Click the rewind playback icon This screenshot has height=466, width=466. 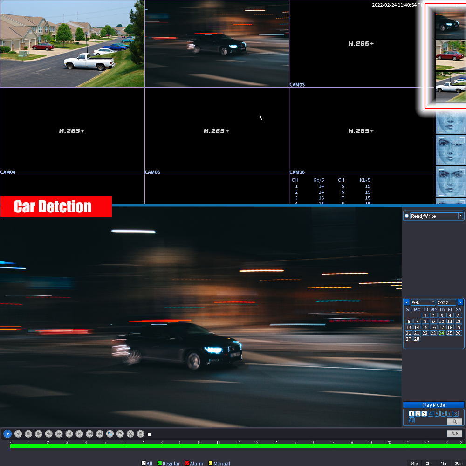coord(48,434)
